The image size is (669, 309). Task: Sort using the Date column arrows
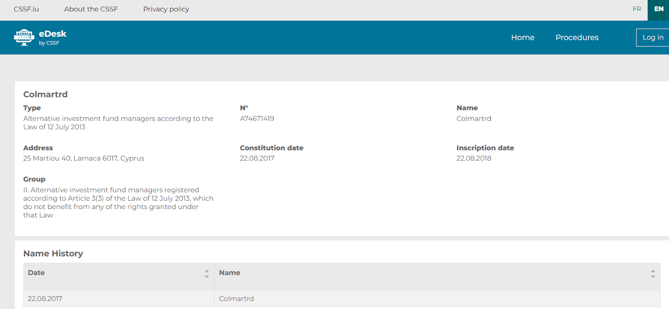point(207,274)
